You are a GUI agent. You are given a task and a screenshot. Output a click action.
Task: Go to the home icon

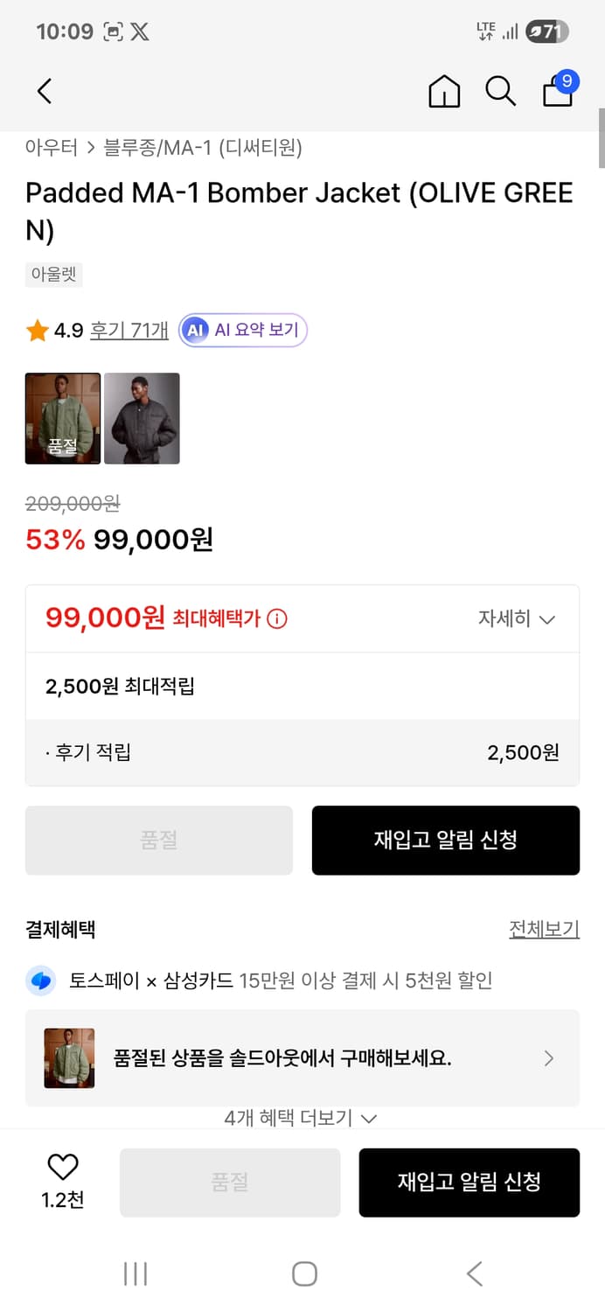pos(444,91)
